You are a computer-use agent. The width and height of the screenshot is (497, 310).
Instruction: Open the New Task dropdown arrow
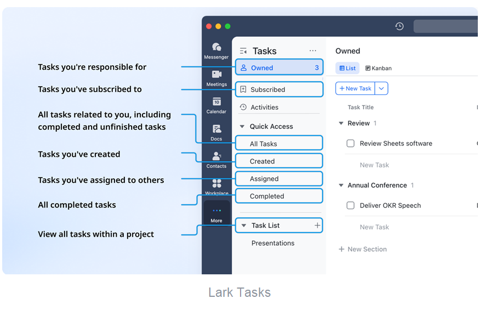(382, 88)
